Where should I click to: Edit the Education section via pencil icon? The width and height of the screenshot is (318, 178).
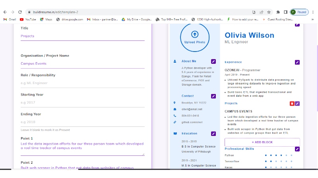213,134
